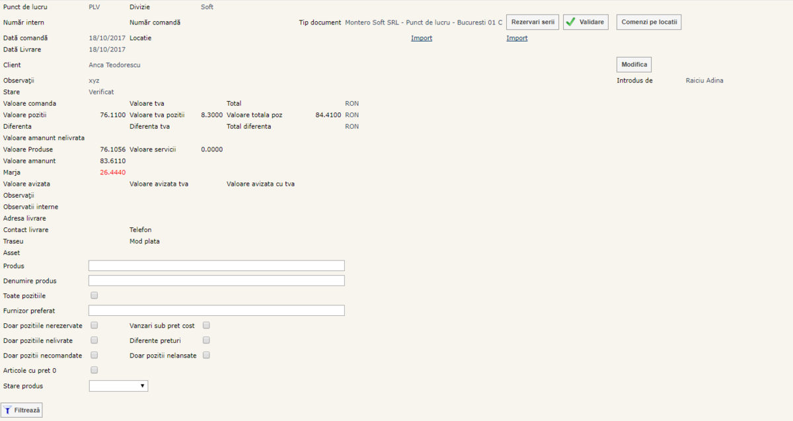Focus the Produs text field

coord(216,266)
